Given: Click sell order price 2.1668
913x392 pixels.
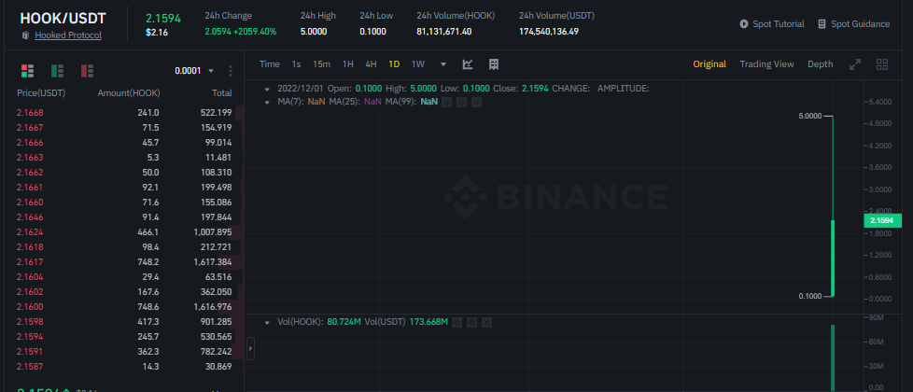Looking at the screenshot, I should 30,113.
